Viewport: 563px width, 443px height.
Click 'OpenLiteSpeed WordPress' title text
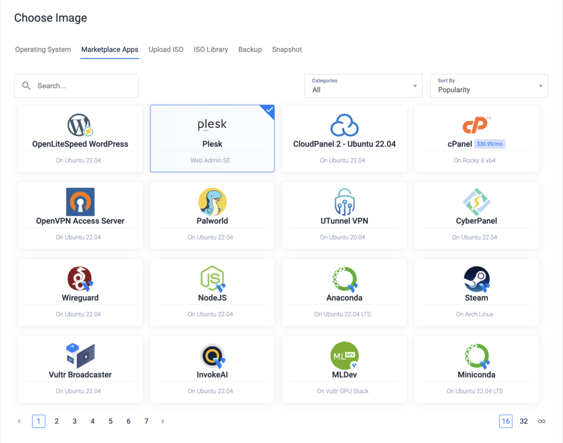pyautogui.click(x=80, y=144)
